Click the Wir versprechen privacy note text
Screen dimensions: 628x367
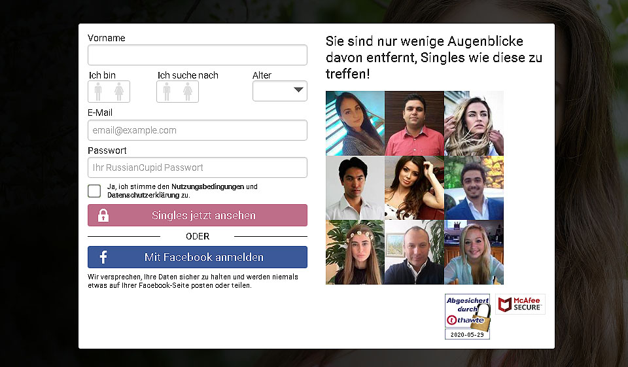(x=192, y=281)
